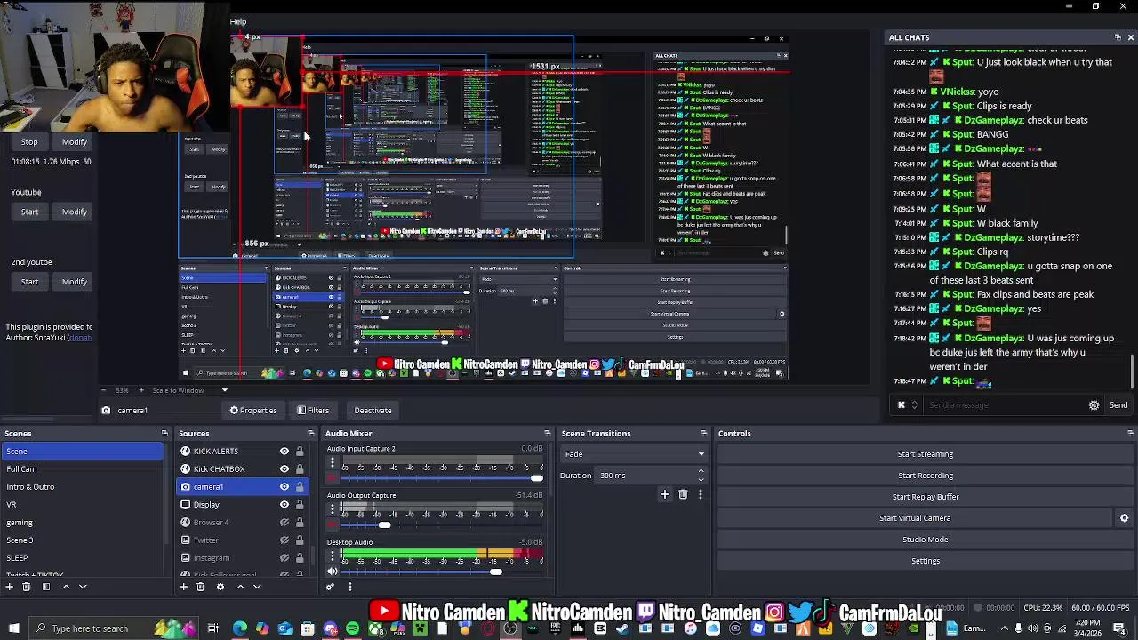Float the Scenes dock panel icon
Screen dimensions: 1138x640
pyautogui.click(x=164, y=434)
